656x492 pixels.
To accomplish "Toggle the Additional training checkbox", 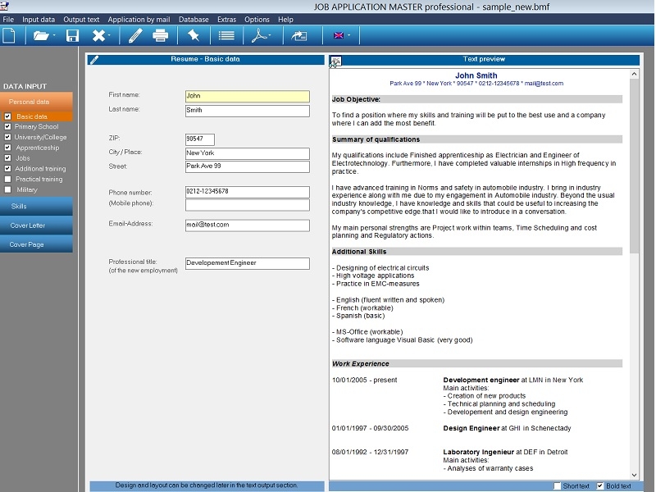I will (7, 169).
